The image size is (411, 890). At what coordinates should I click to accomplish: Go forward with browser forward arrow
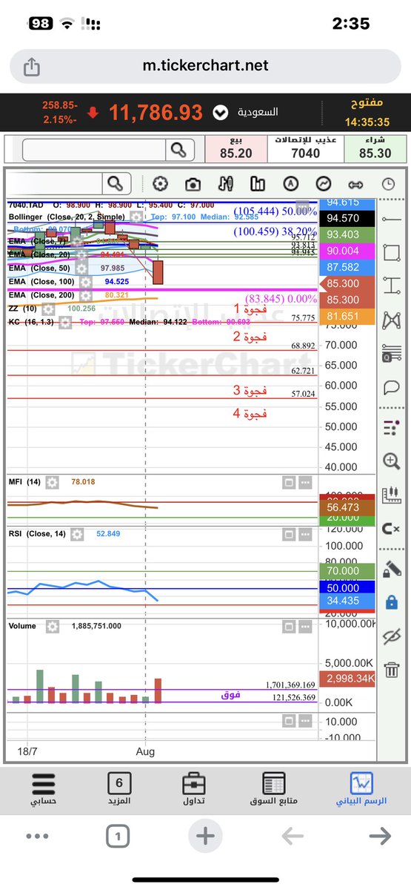(379, 837)
